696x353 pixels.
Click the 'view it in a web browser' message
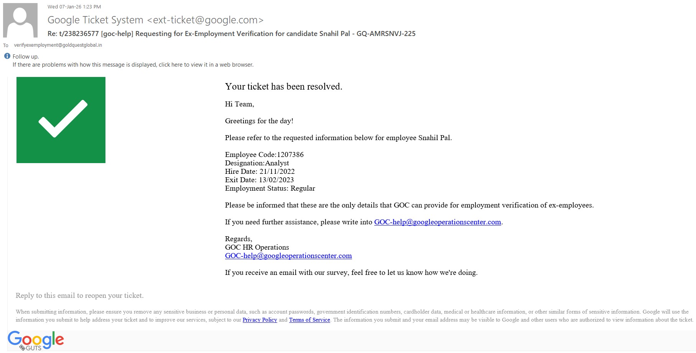tap(133, 65)
